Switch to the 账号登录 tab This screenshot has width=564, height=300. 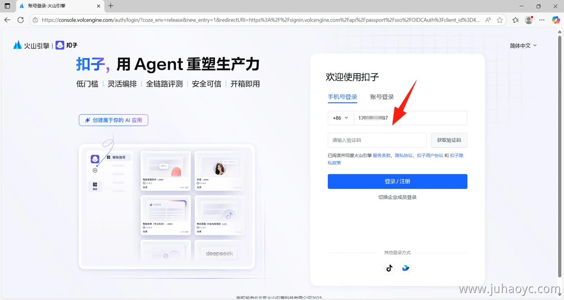click(x=382, y=97)
